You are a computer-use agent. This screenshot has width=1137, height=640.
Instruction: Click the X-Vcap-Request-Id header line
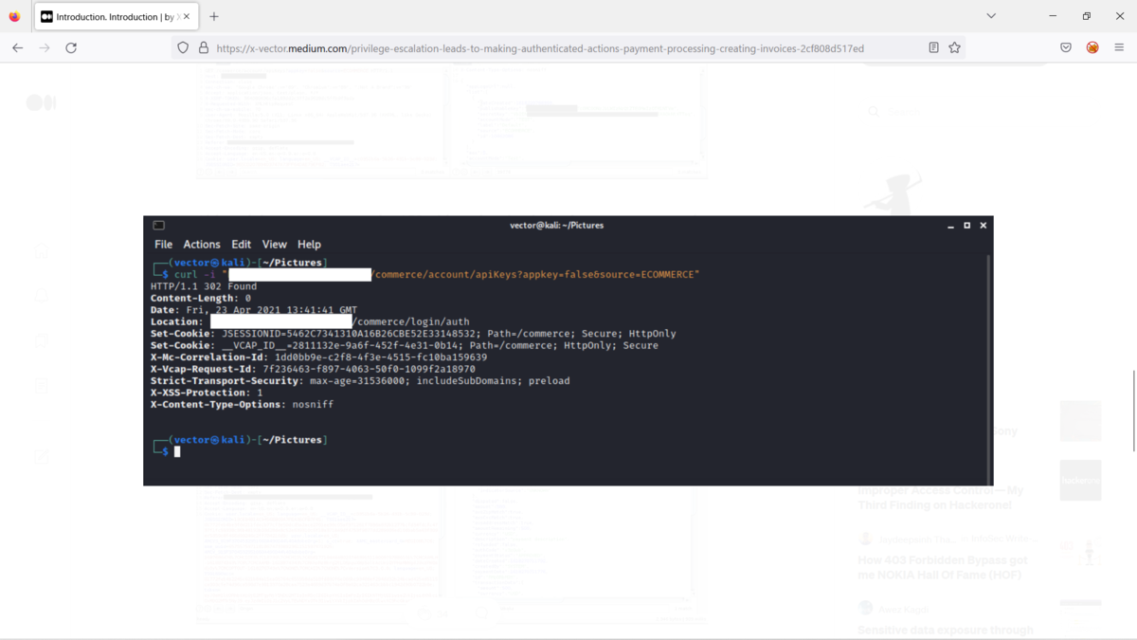[313, 369]
